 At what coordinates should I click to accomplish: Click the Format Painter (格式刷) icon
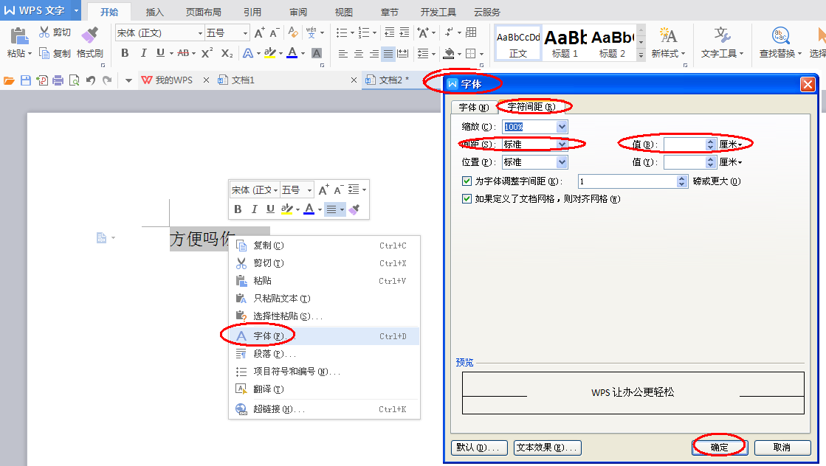coord(89,35)
